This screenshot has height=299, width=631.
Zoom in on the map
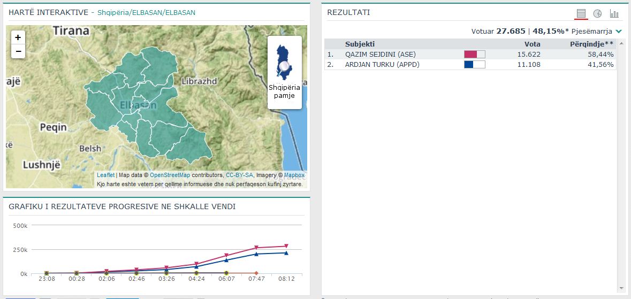pos(18,37)
